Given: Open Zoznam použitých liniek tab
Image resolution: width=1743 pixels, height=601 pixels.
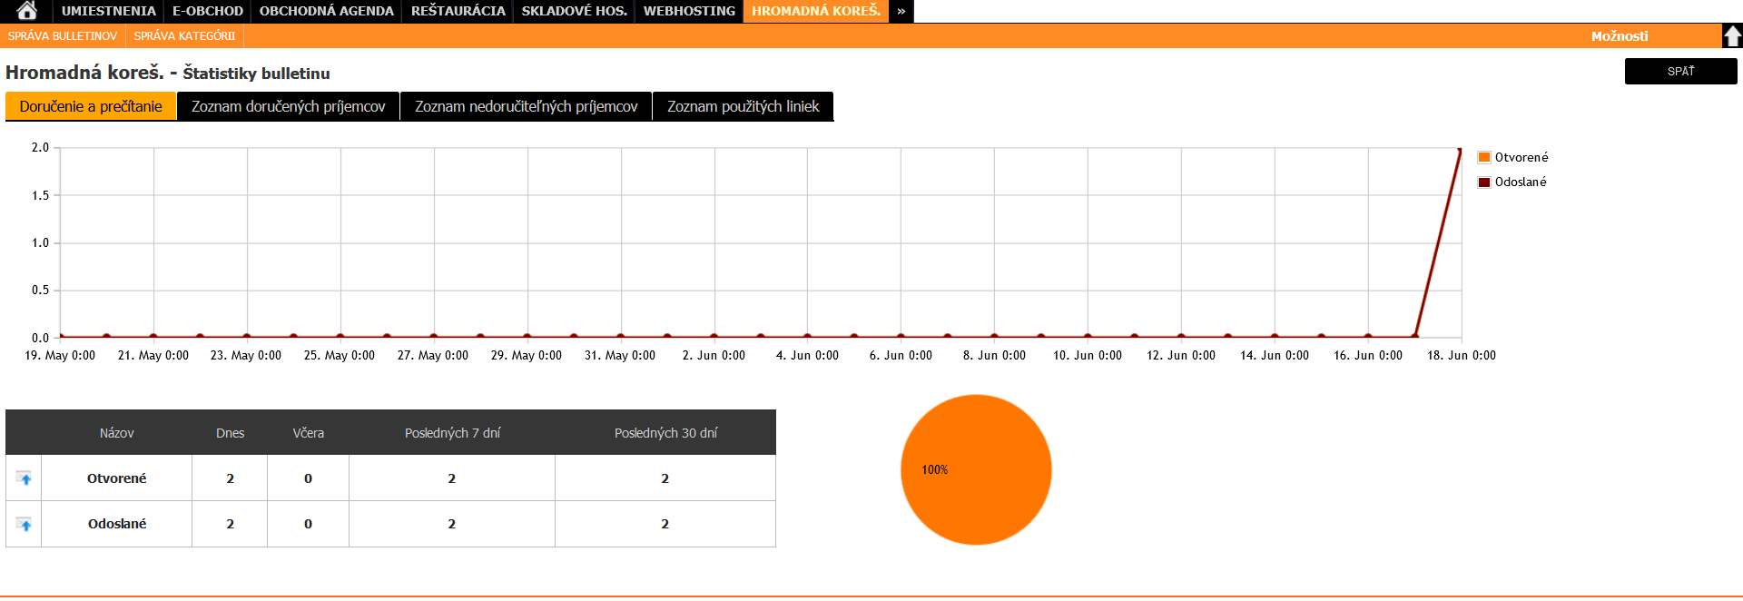Looking at the screenshot, I should pyautogui.click(x=743, y=106).
